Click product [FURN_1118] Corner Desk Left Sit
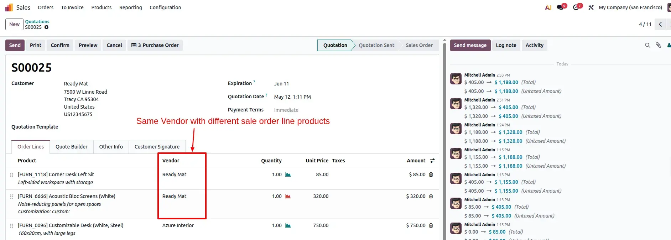671x240 pixels. point(56,174)
